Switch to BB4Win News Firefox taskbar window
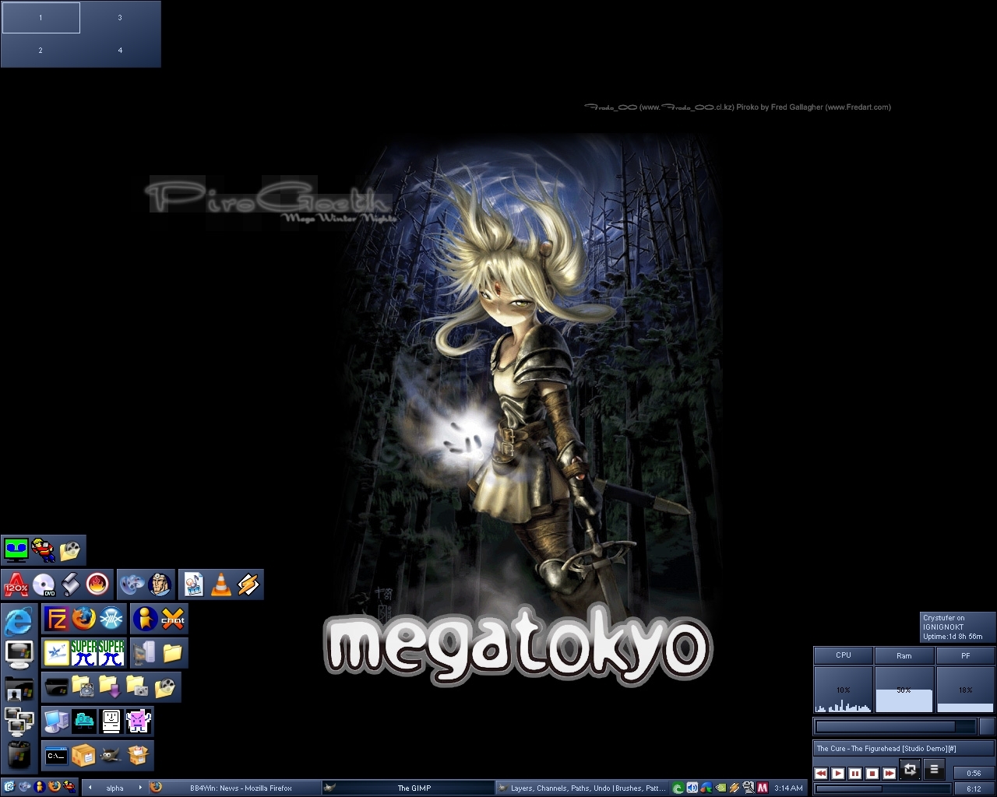The image size is (997, 797). (x=233, y=788)
